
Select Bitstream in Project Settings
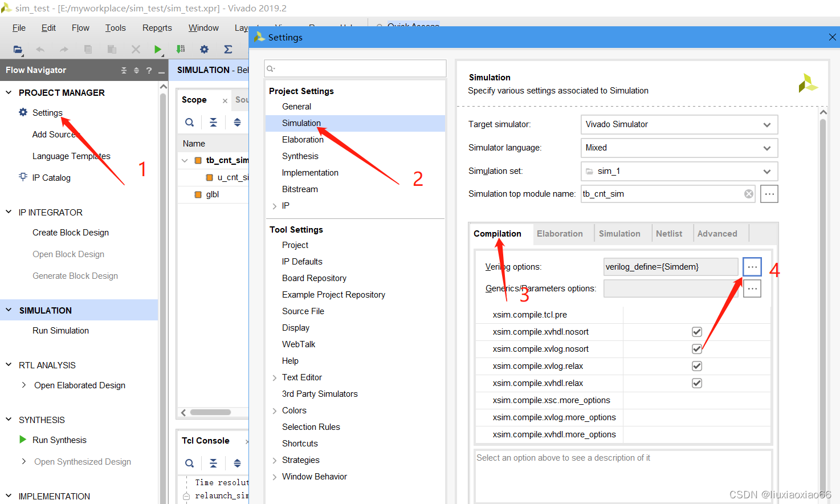click(300, 189)
